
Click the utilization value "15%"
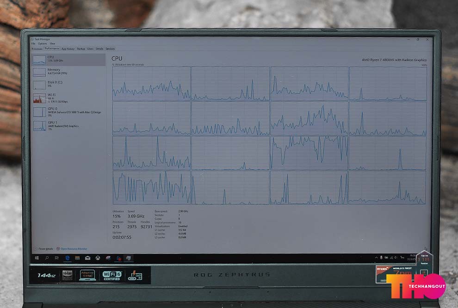[117, 216]
